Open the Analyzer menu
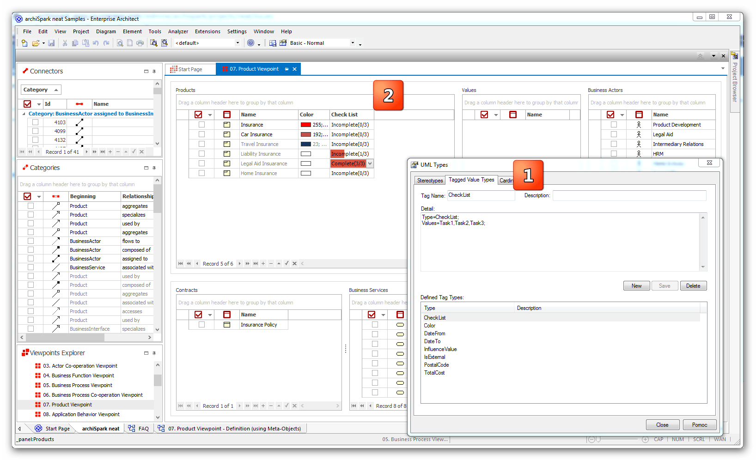This screenshot has width=756, height=460. tap(178, 31)
